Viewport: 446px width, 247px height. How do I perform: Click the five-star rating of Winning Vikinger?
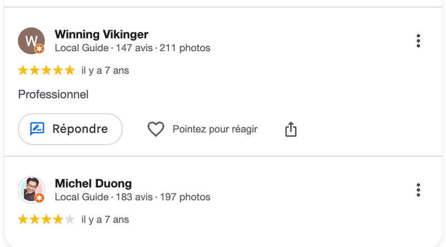[x=46, y=70]
